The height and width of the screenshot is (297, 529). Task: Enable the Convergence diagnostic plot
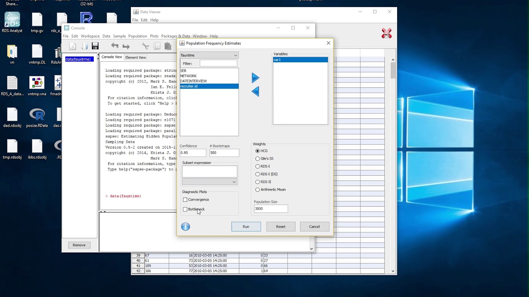185,200
